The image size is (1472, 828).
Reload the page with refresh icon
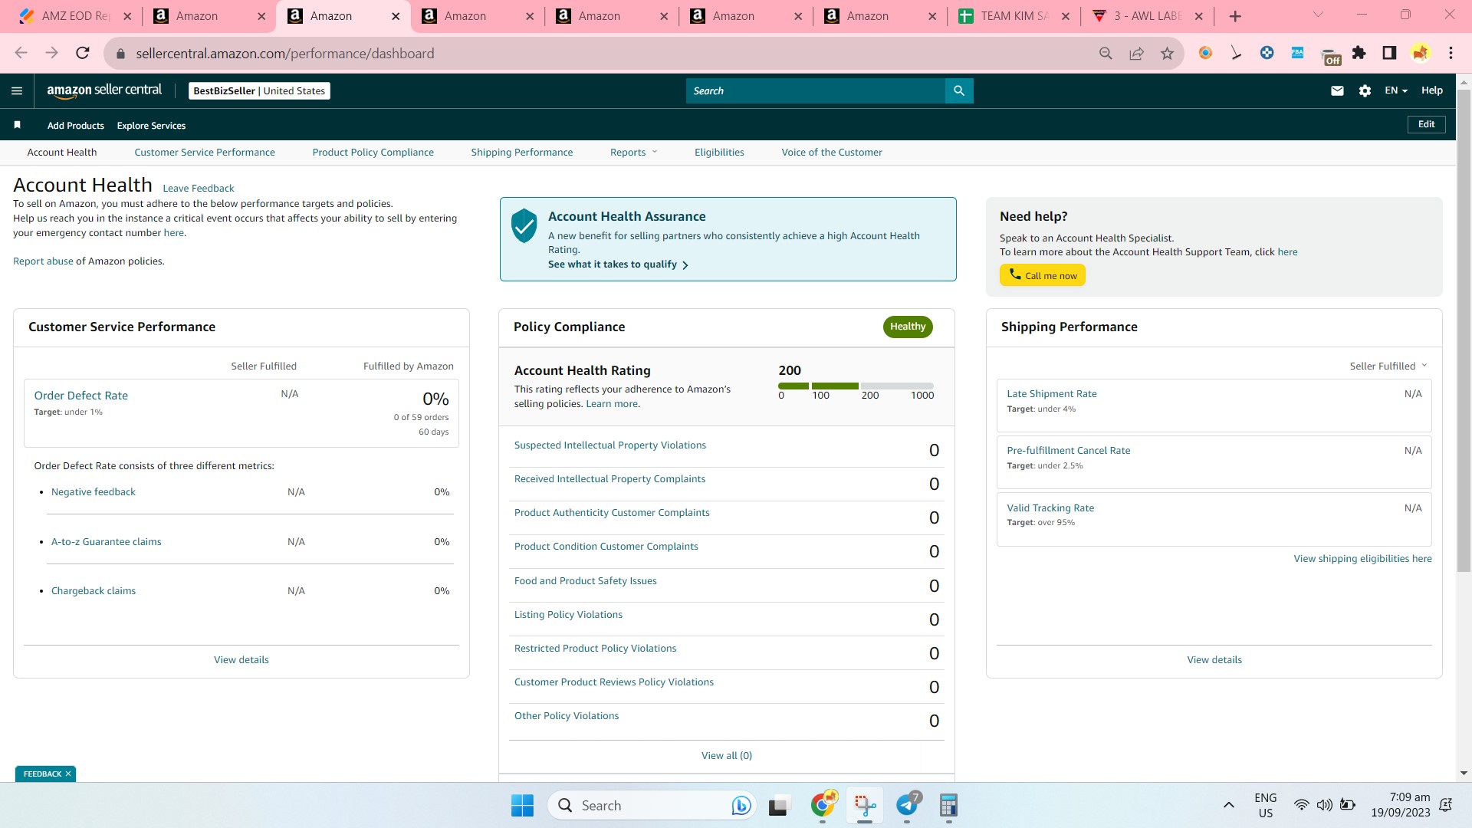click(x=83, y=53)
